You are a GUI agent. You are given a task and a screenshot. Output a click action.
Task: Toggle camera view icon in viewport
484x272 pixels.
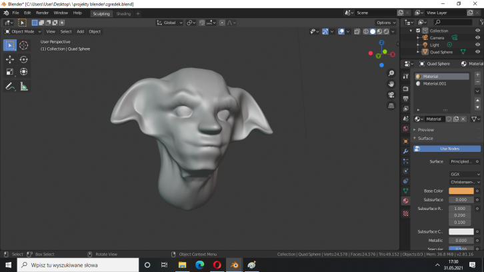(x=391, y=95)
